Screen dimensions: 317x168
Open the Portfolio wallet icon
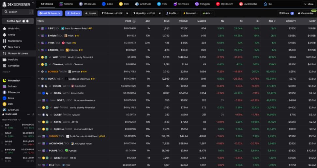pos(5,60)
